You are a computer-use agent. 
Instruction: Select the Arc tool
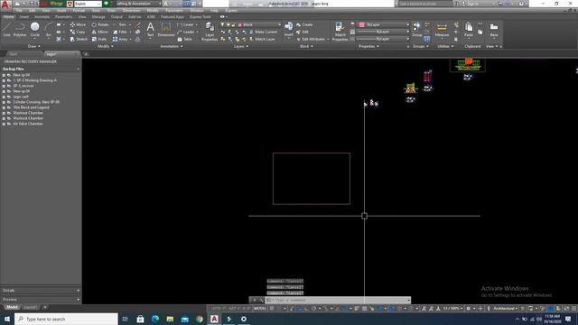48,29
